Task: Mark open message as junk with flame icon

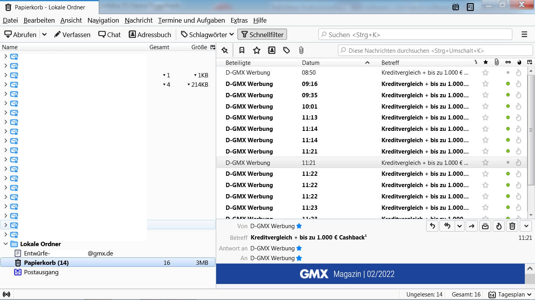Action: pyautogui.click(x=499, y=226)
